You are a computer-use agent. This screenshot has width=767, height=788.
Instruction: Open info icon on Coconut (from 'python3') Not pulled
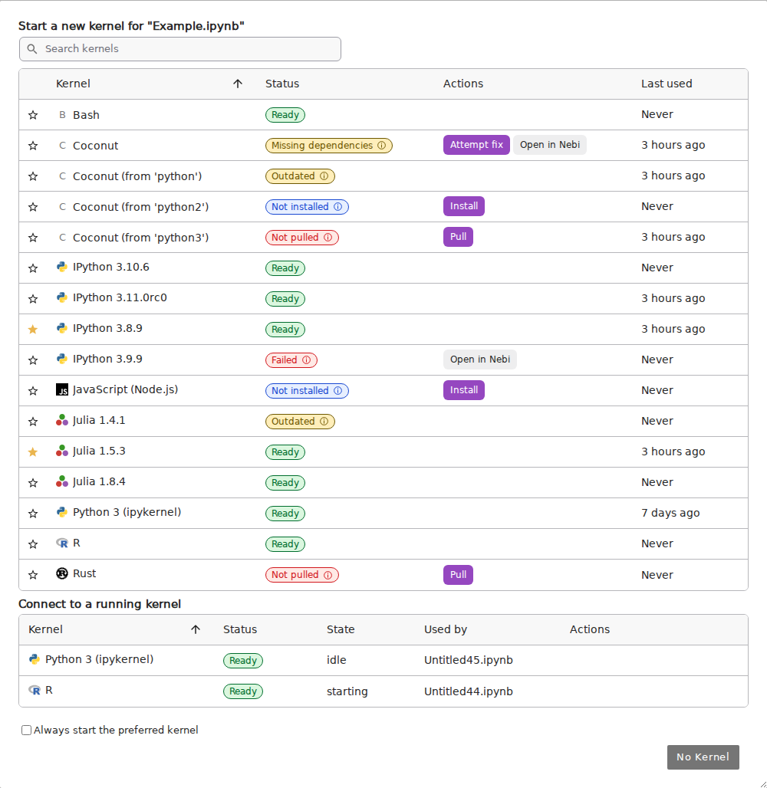(328, 237)
